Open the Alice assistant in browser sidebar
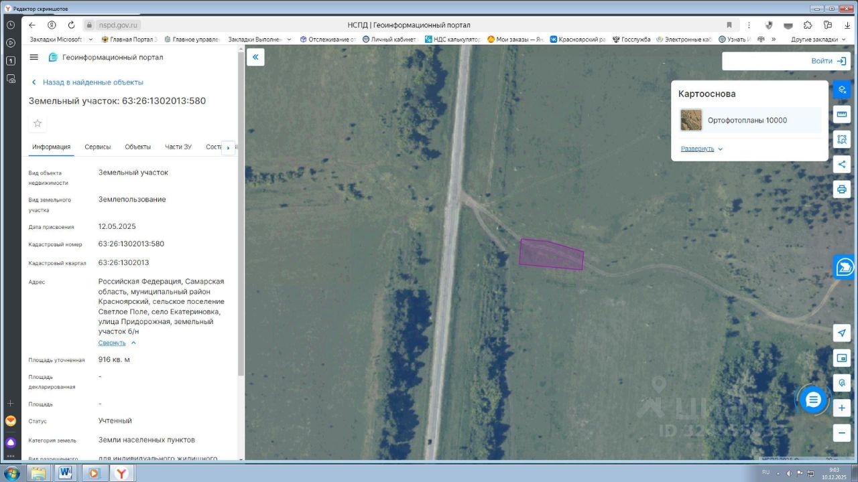The height and width of the screenshot is (482, 858). point(11,443)
